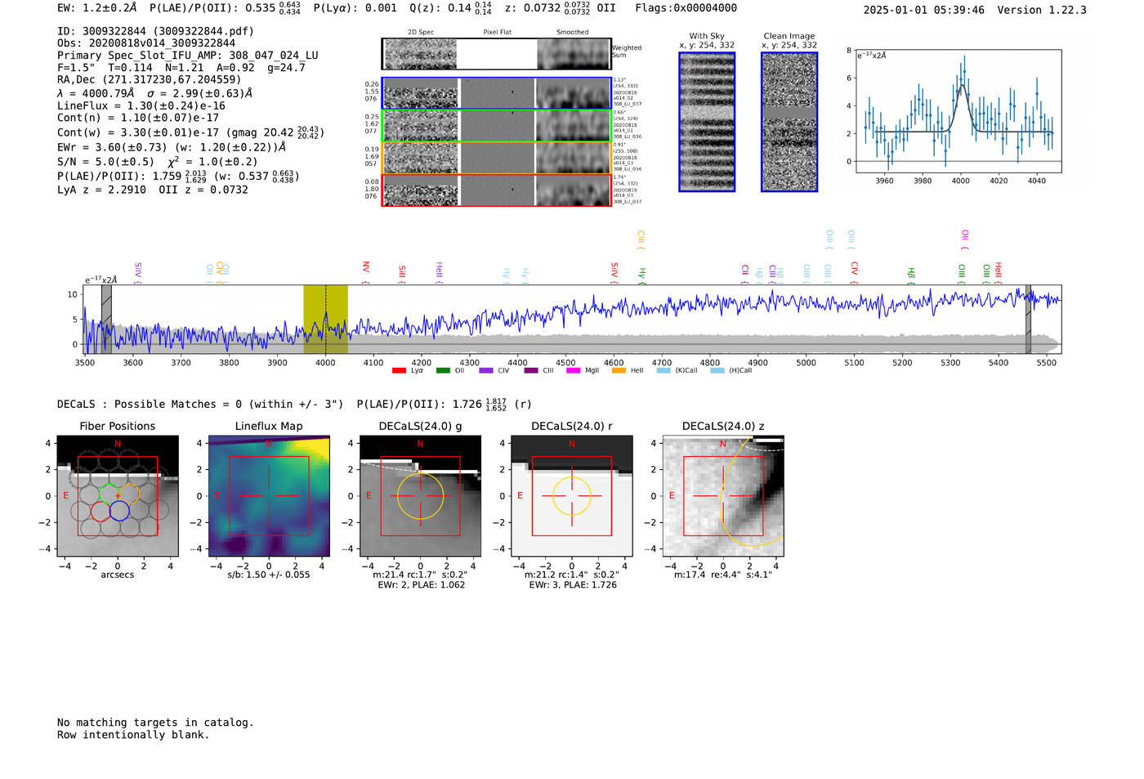
Task: Click the m:17.4 re:4.4" caption under DECaLS z
Action: [723, 575]
